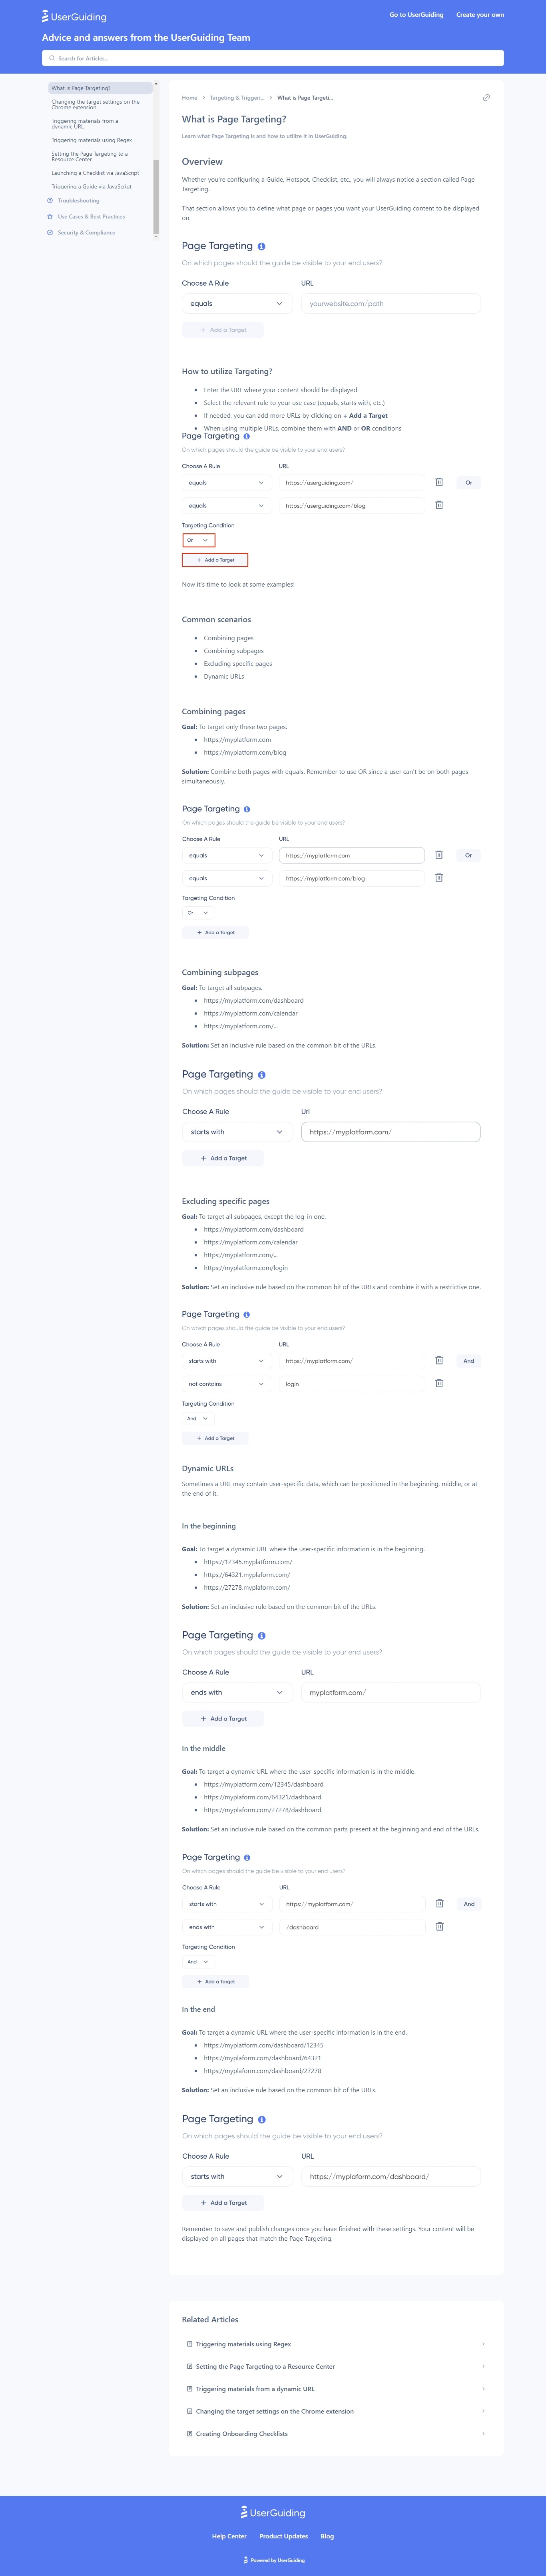This screenshot has width=546, height=2576.
Task: Go to the Home breadcrumb
Action: 189,98
